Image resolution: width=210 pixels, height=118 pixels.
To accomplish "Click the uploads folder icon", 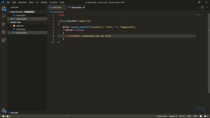I will [x=14, y=26].
